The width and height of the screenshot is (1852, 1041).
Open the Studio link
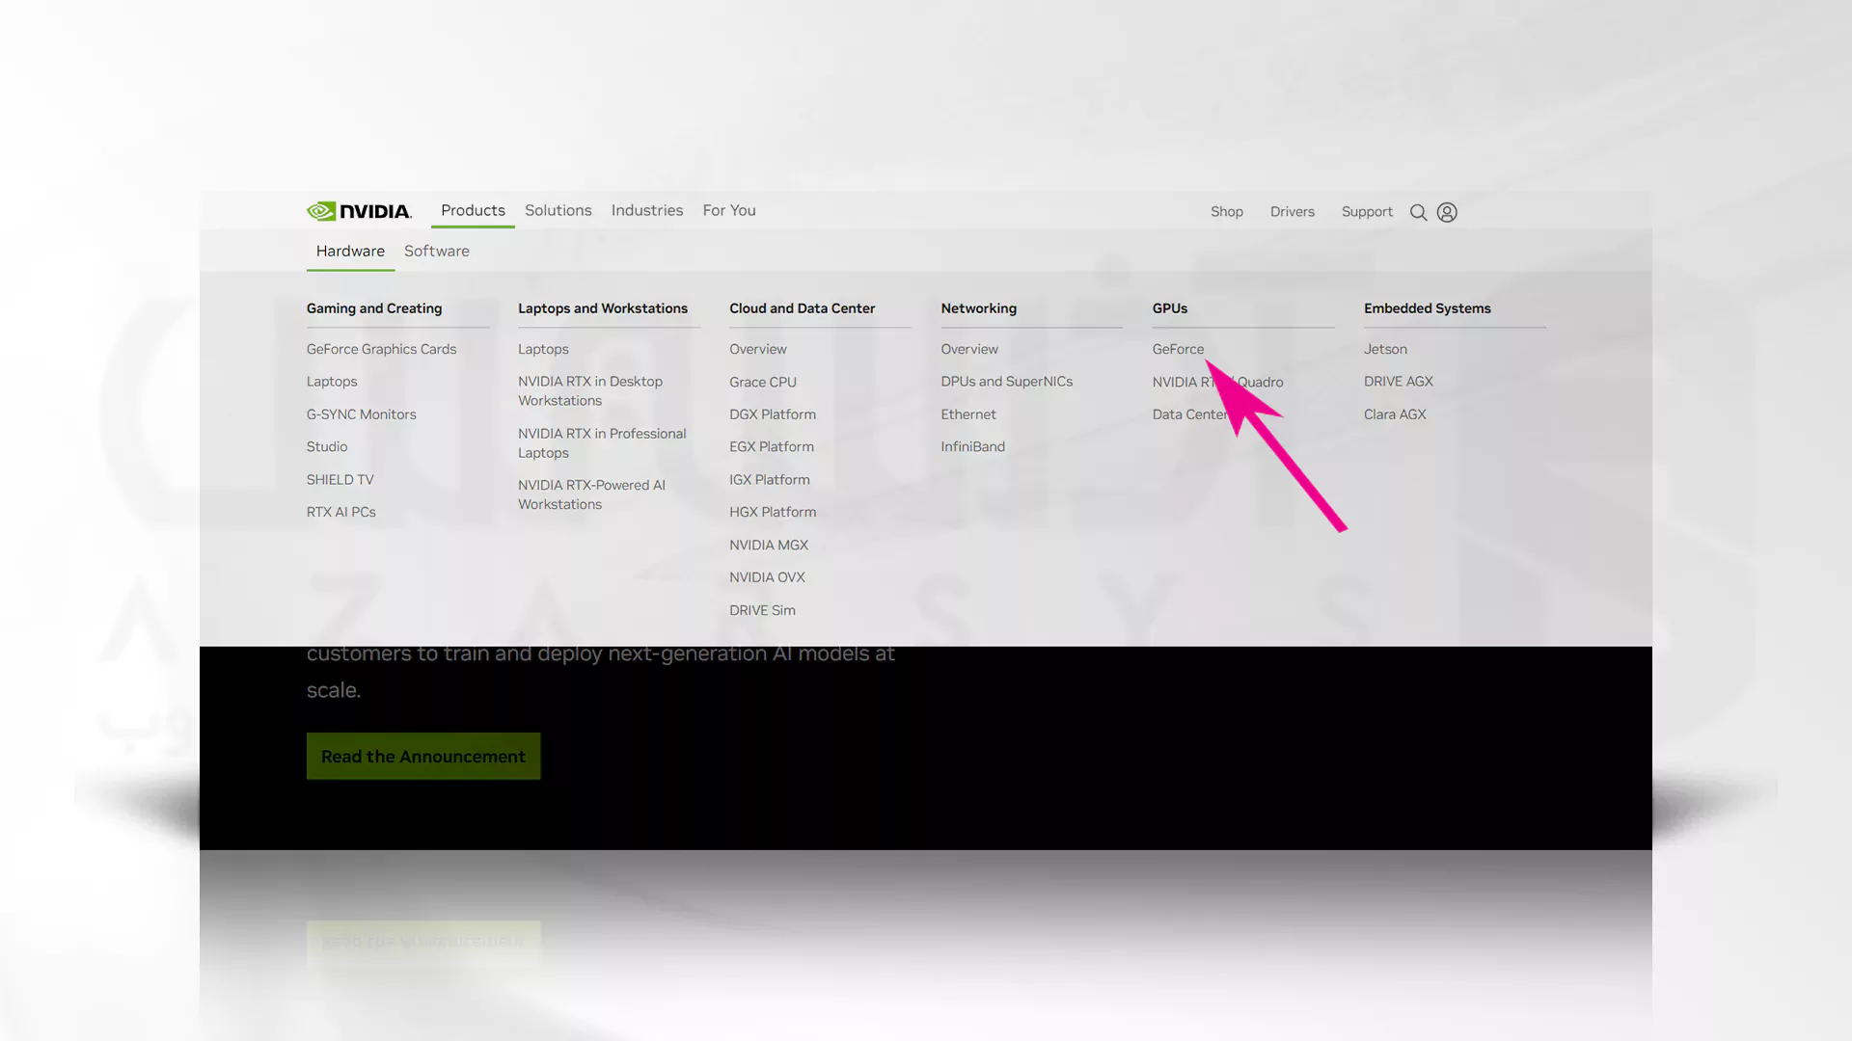(327, 446)
